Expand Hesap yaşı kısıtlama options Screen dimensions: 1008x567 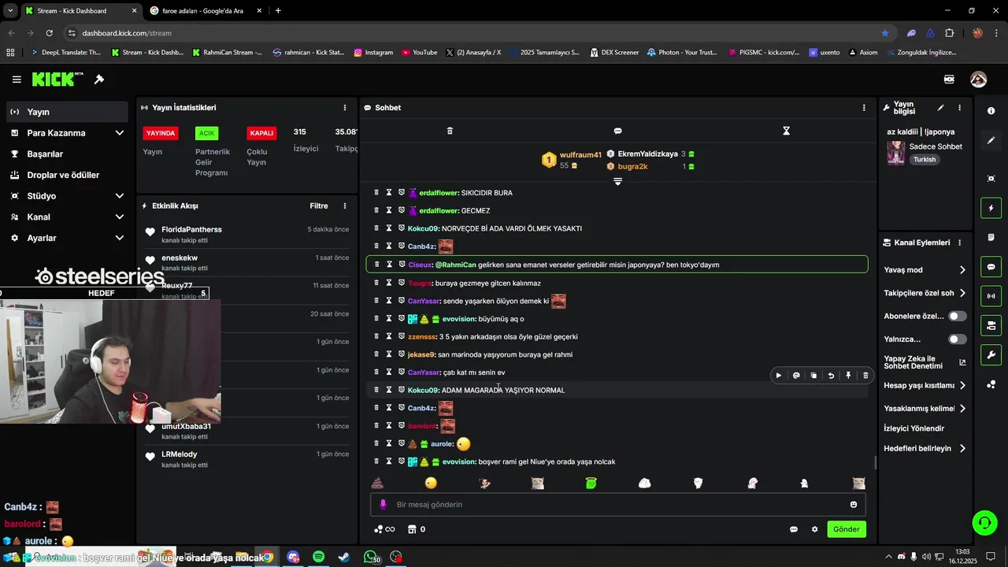point(962,386)
